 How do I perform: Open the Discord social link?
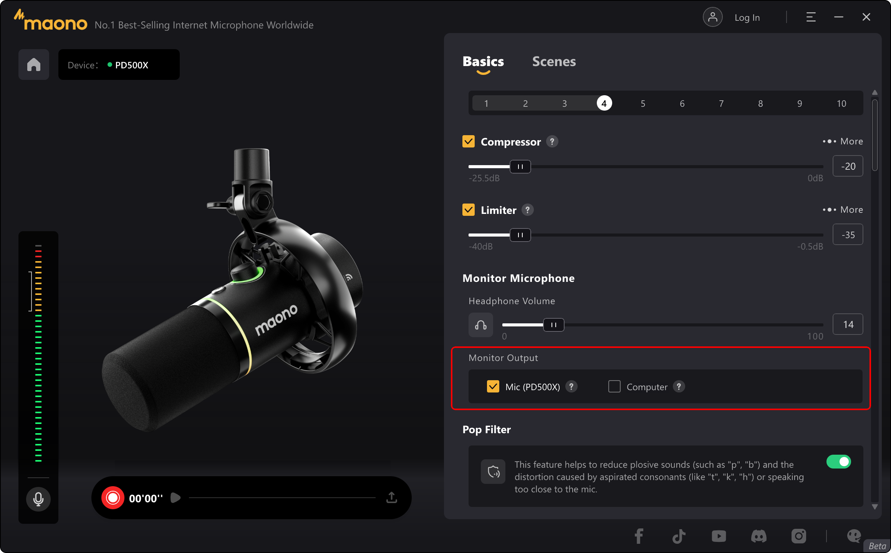pyautogui.click(x=759, y=536)
